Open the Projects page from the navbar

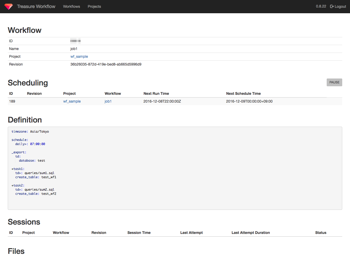(94, 6)
